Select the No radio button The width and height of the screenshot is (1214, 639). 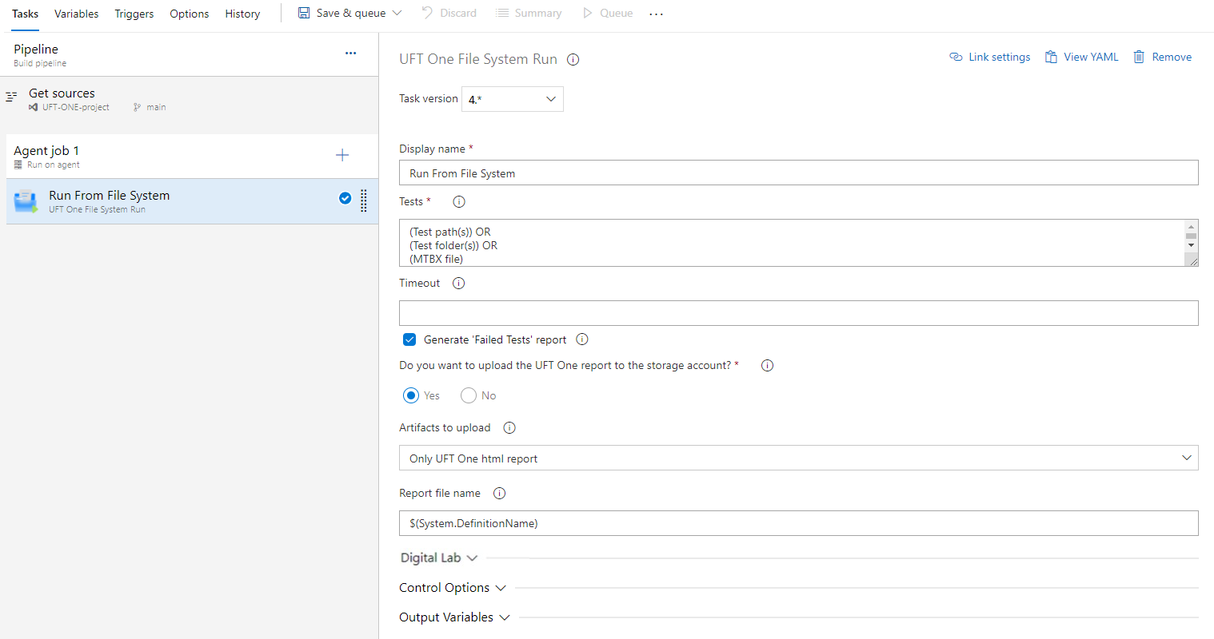click(469, 395)
